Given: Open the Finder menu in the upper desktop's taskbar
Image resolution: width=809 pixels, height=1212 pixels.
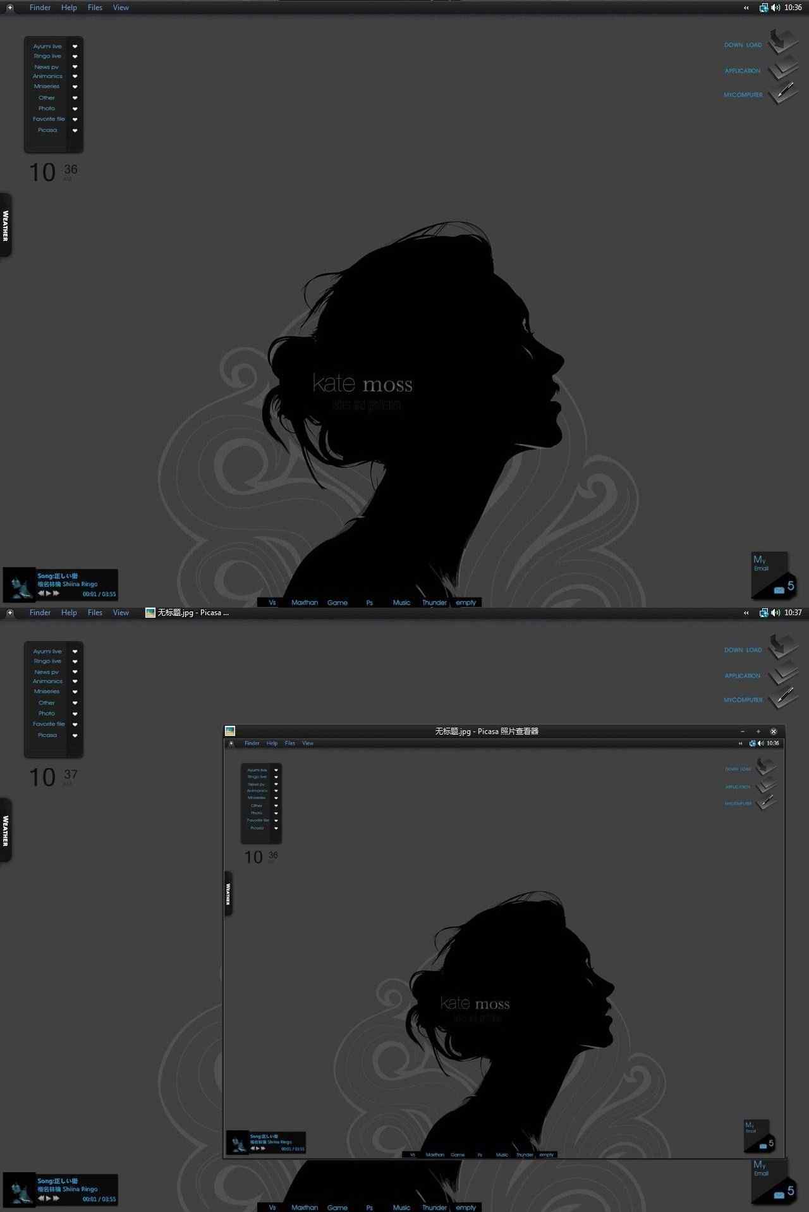Looking at the screenshot, I should 40,8.
